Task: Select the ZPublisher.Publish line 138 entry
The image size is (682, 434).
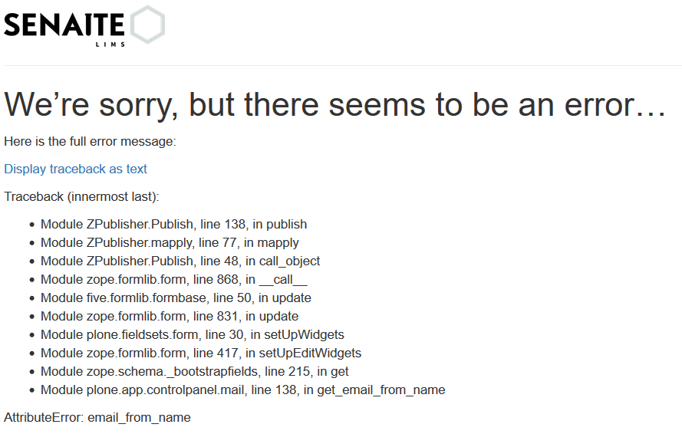Action: coord(173,224)
